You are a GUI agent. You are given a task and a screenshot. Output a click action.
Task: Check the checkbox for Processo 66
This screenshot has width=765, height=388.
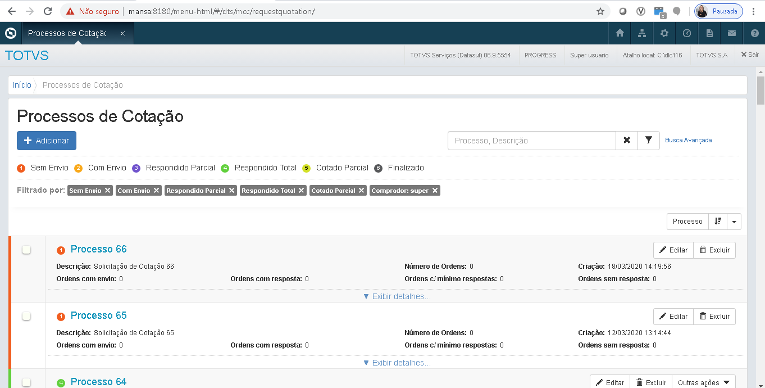pyautogui.click(x=26, y=250)
